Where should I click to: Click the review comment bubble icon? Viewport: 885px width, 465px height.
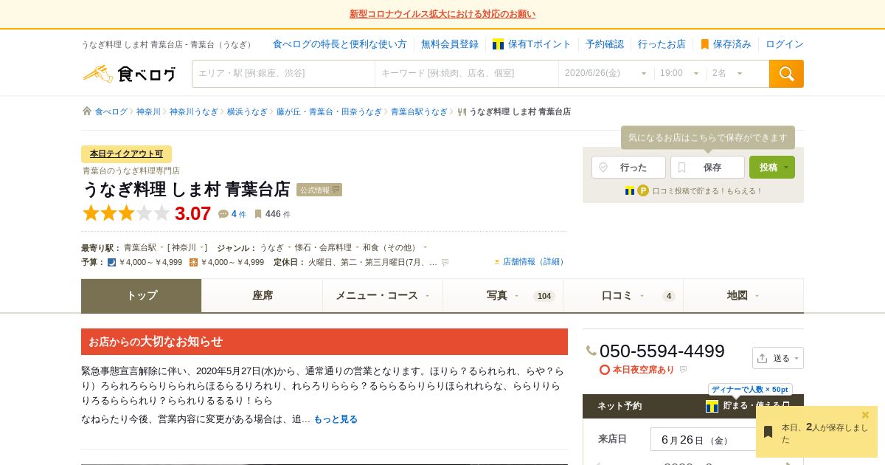[223, 214]
